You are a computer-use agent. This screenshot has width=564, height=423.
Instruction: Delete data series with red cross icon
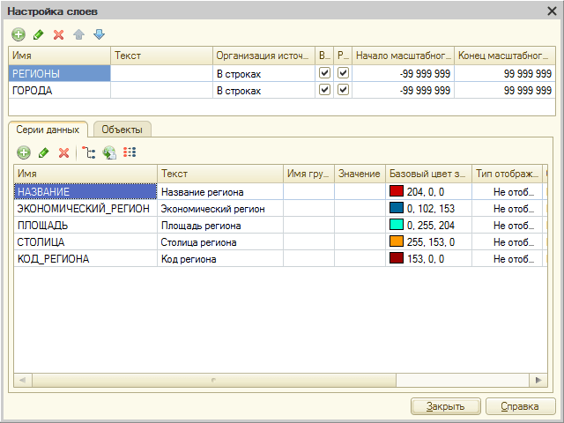[x=64, y=152]
